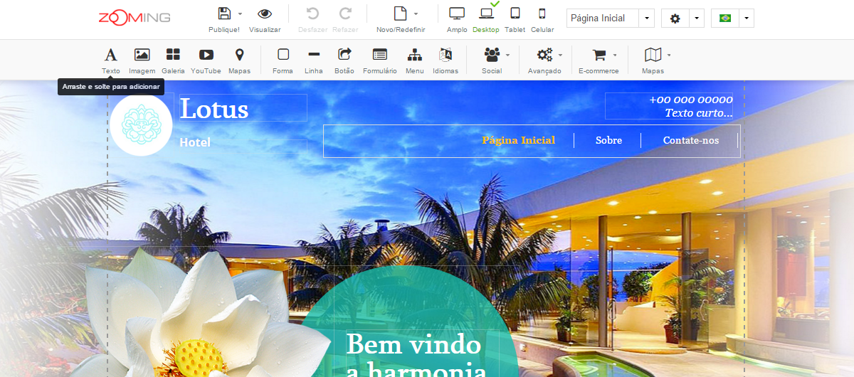Click the E-commerce cart icon

(x=599, y=55)
